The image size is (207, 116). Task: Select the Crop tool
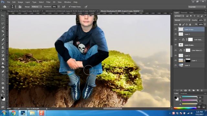point(3,31)
